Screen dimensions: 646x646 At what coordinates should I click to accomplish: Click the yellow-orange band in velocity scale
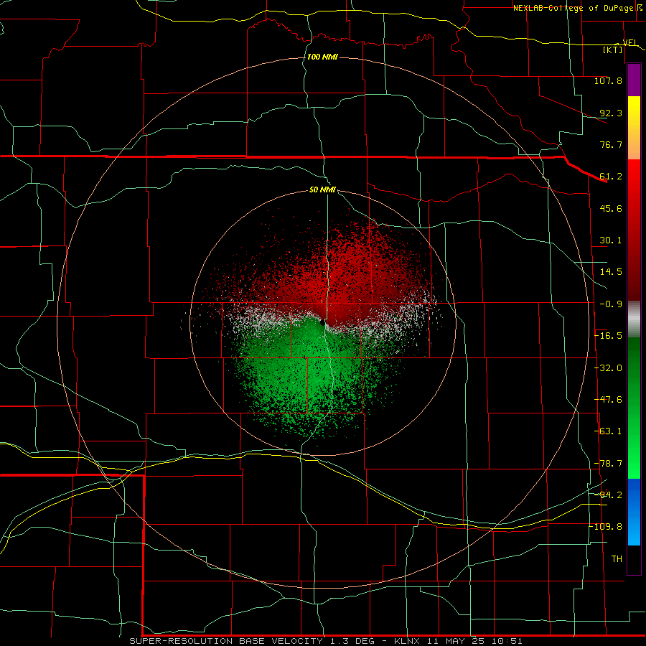point(634,128)
